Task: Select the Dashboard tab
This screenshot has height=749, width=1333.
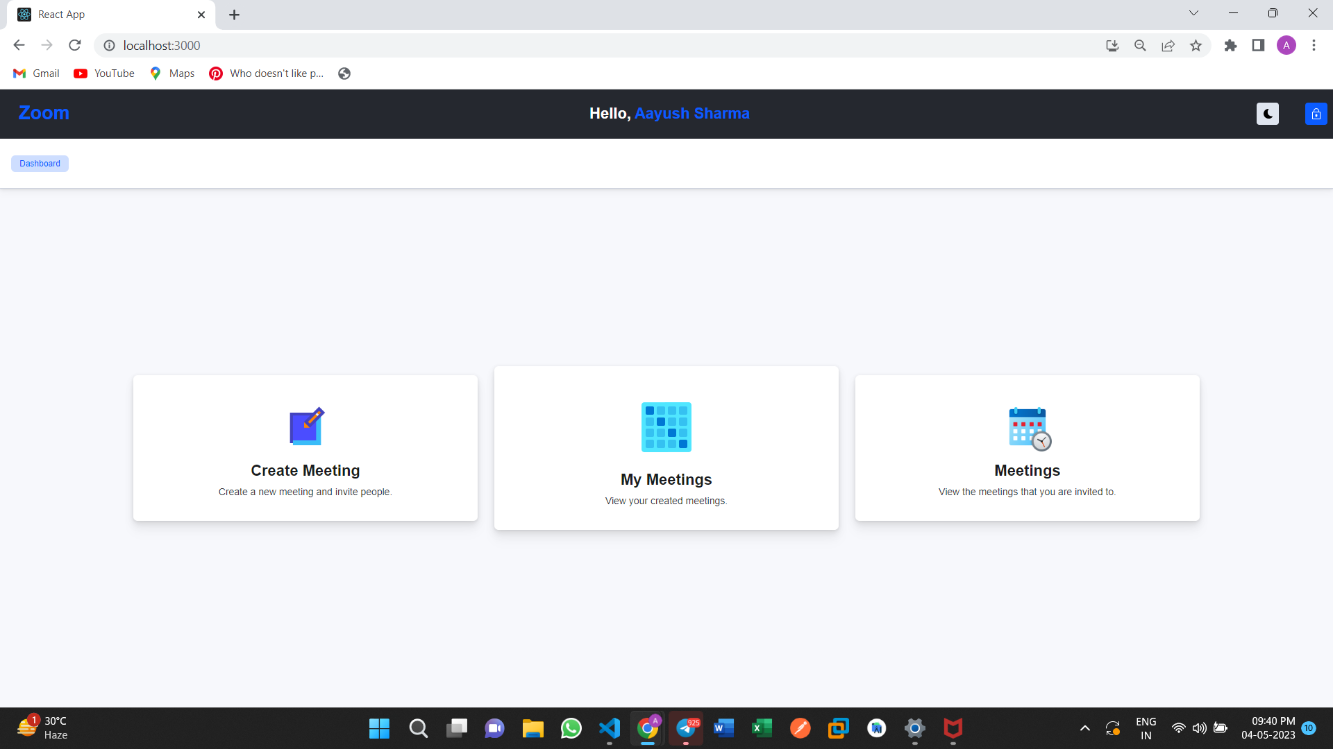Action: click(x=40, y=163)
